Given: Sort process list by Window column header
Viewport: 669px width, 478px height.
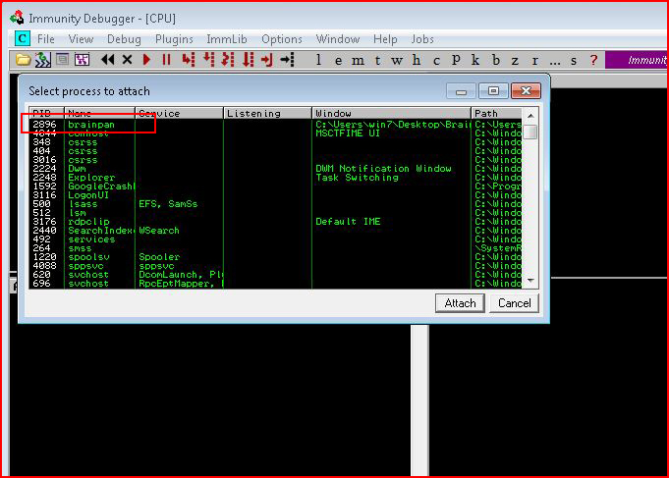Looking at the screenshot, I should tap(391, 113).
